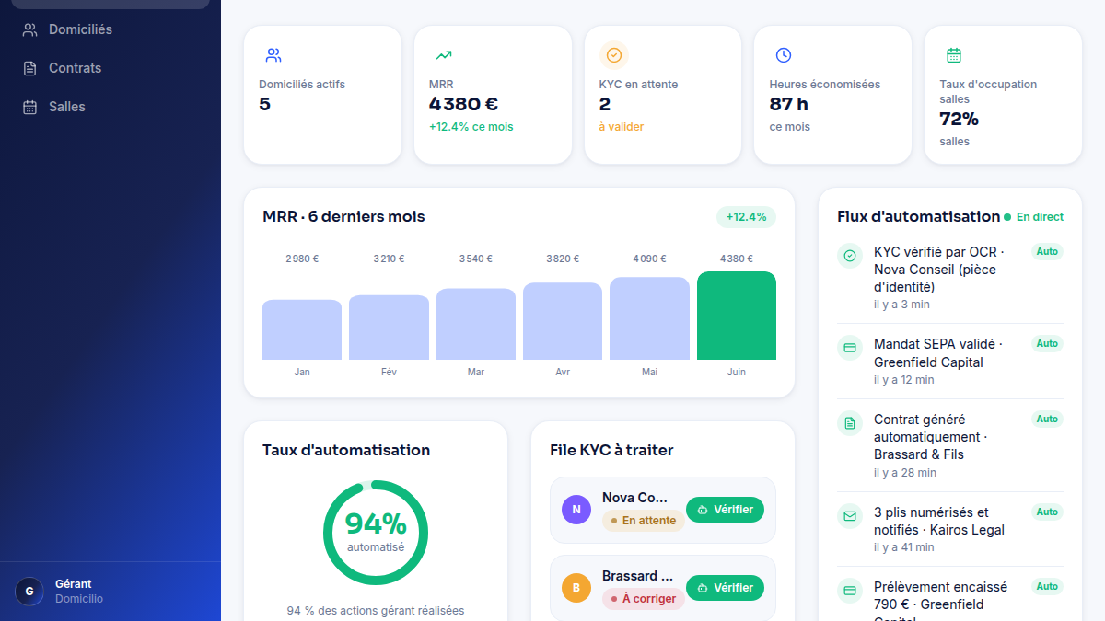1105x621 pixels.
Task: Click the MRR value 4 380 €
Action: [x=464, y=104]
